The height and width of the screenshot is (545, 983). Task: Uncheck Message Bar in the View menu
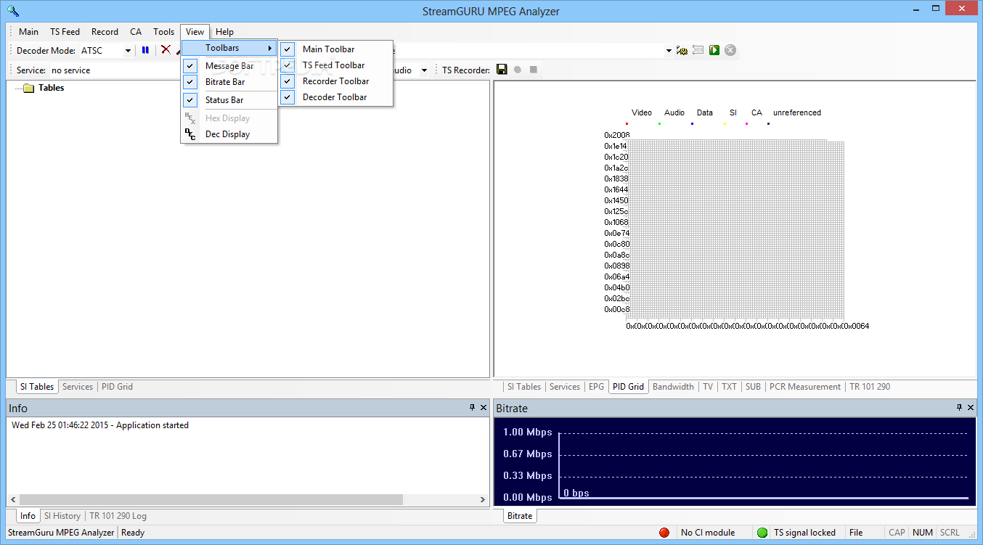[x=190, y=66]
